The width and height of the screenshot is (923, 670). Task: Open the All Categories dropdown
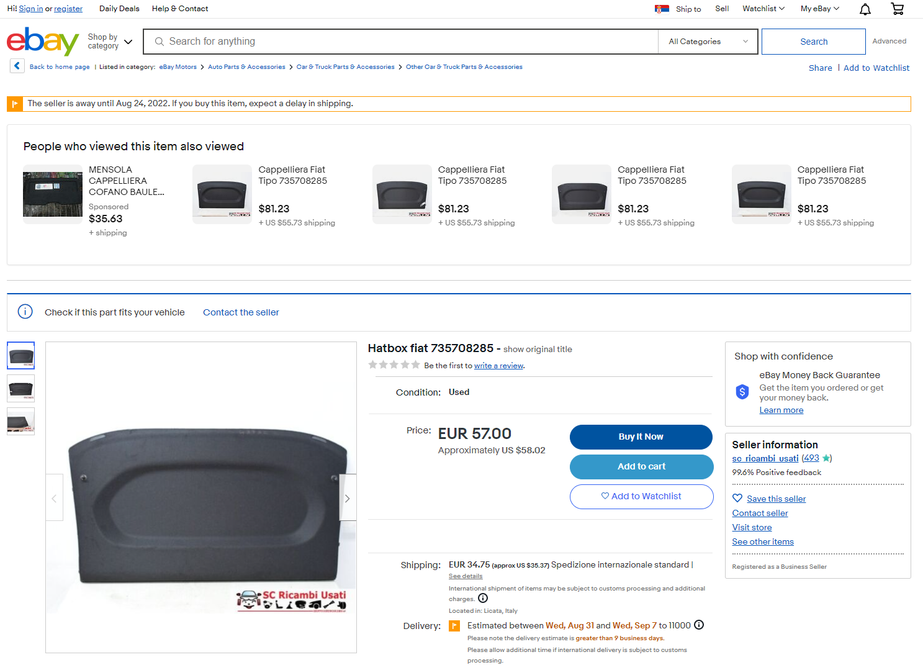click(708, 42)
